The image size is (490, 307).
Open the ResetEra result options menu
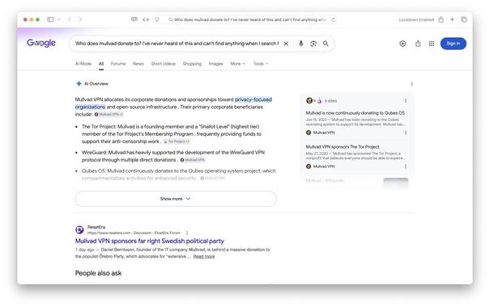coord(187,233)
